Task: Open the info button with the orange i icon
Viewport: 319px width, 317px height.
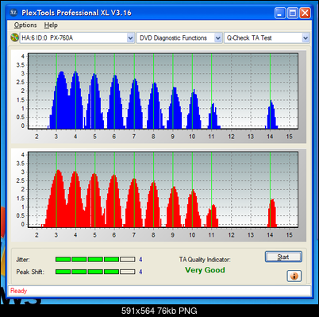Action: [294, 276]
